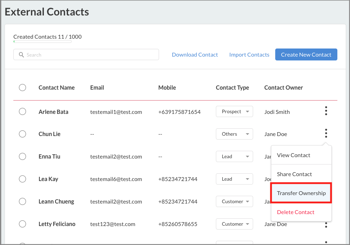This screenshot has width=350, height=245.
Task: Click the Contact Name column header
Action: (x=57, y=88)
